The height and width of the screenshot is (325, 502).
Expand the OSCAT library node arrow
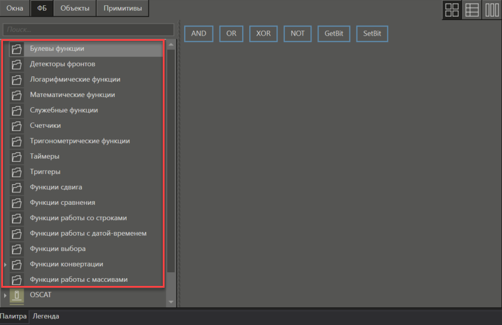coord(6,295)
